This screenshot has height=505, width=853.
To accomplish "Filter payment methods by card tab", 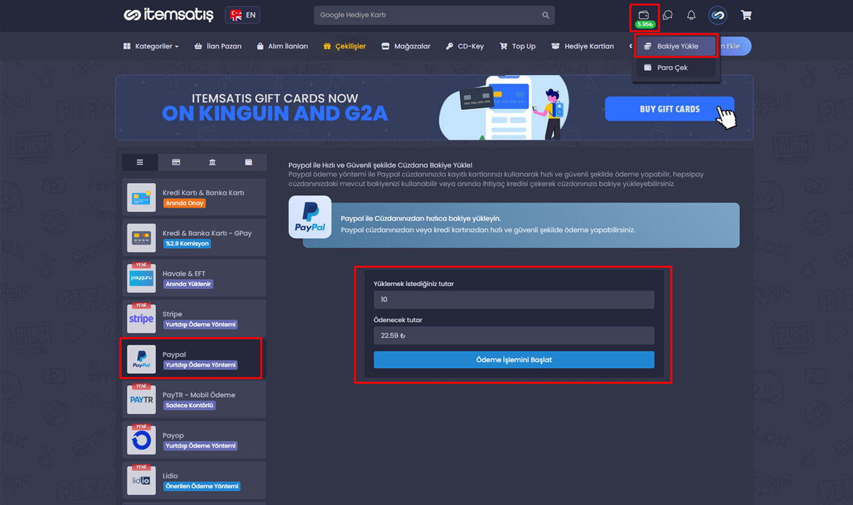I will (176, 162).
